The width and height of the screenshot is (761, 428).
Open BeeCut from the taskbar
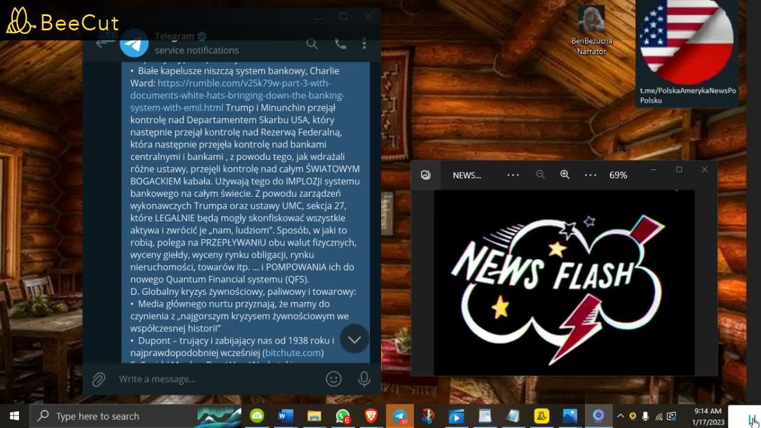tap(542, 416)
